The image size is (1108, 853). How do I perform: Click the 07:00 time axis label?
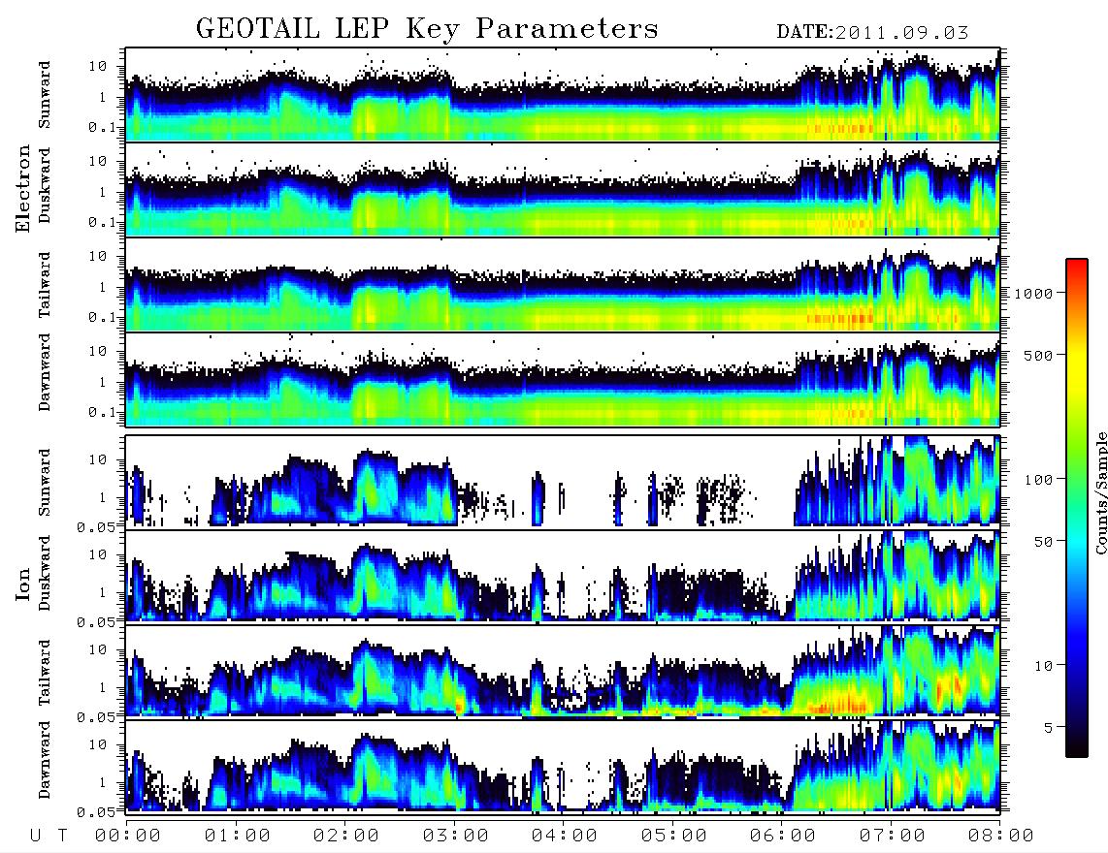(892, 836)
